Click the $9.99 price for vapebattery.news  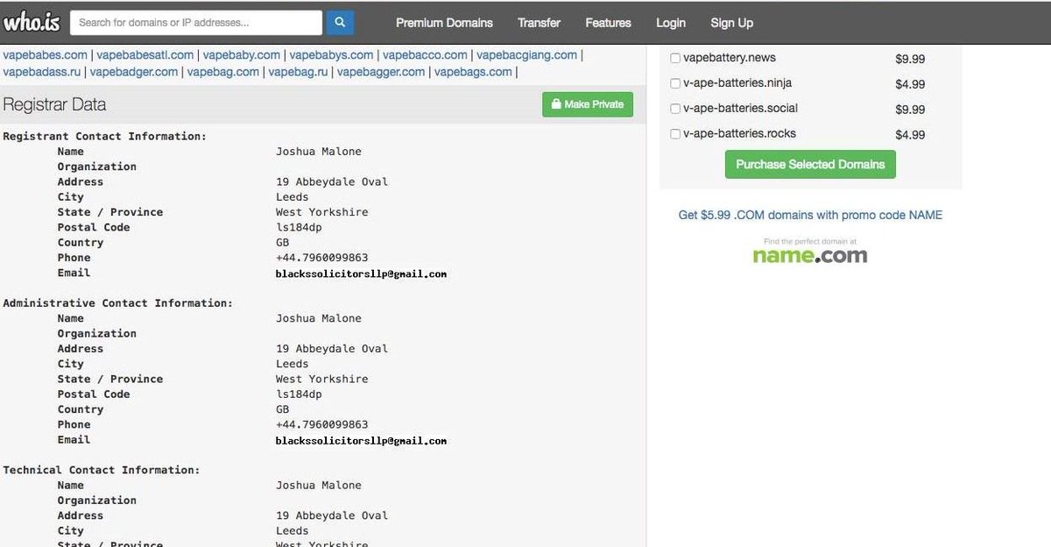[x=910, y=60]
